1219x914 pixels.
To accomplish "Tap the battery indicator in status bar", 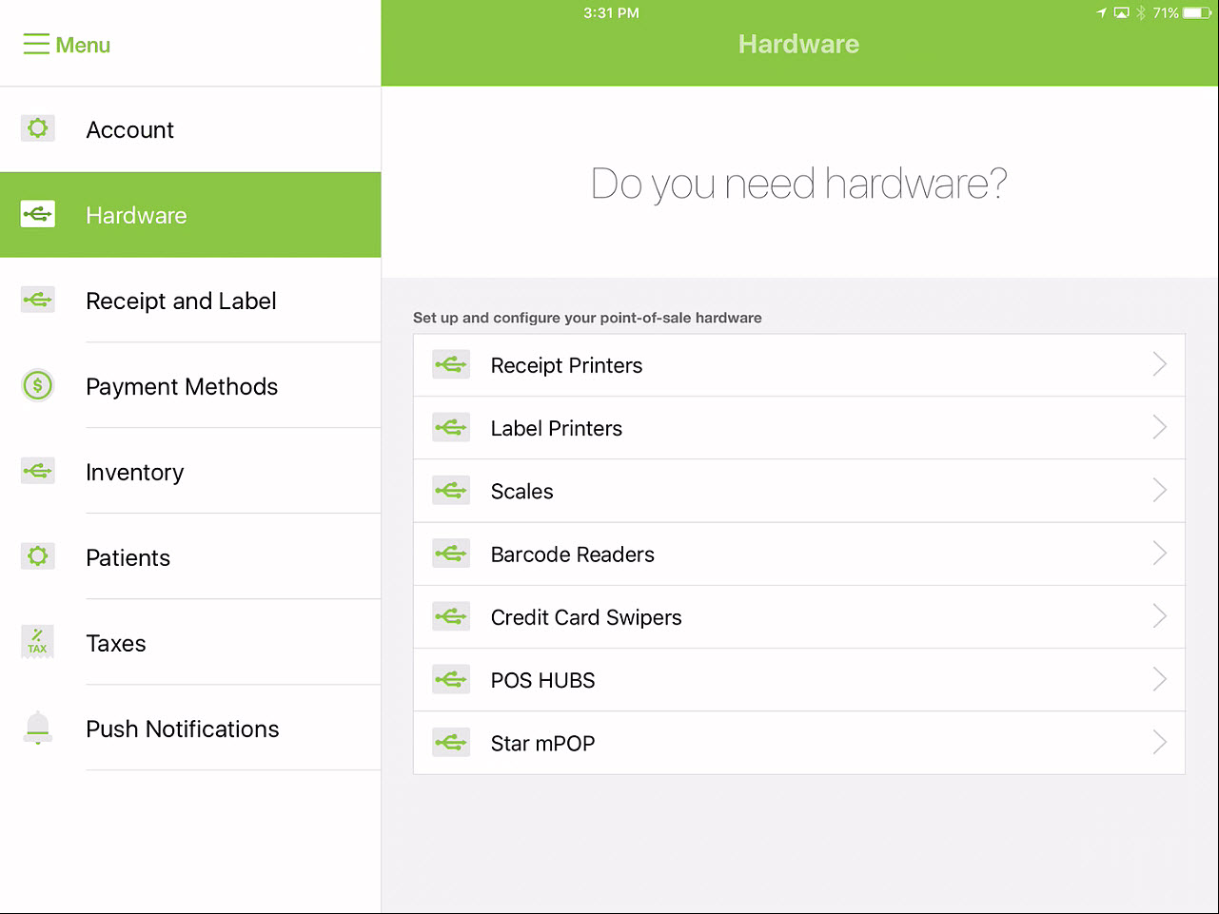I will [x=1197, y=13].
